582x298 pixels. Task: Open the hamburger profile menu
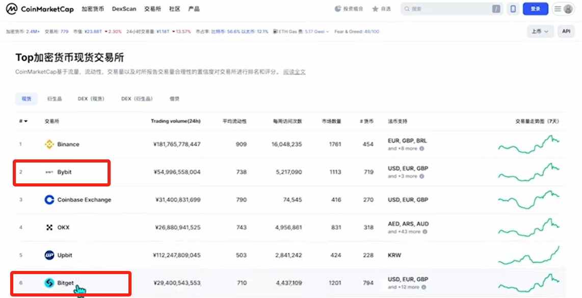pyautogui.click(x=563, y=9)
